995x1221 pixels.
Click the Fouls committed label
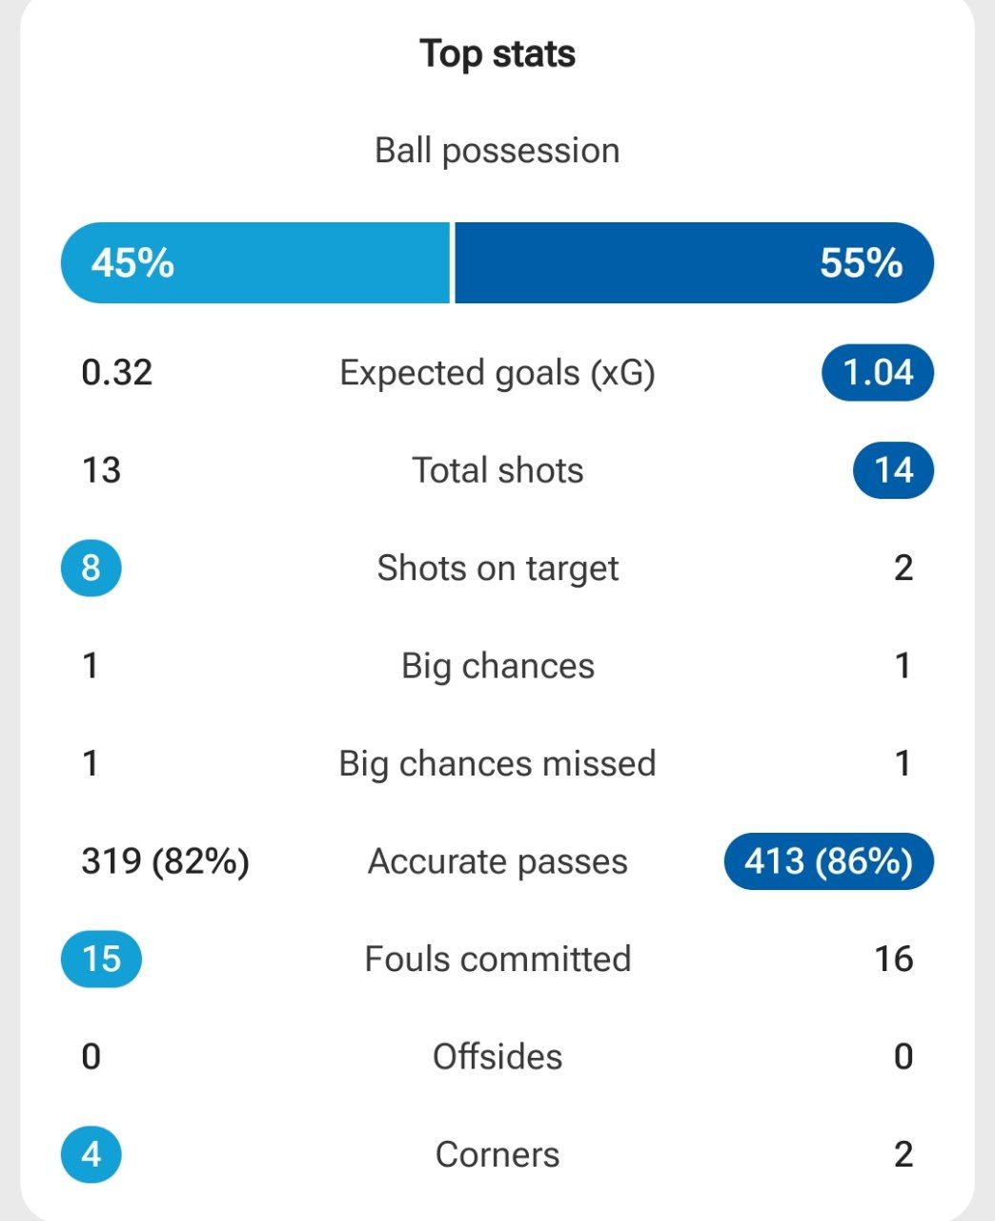click(497, 959)
